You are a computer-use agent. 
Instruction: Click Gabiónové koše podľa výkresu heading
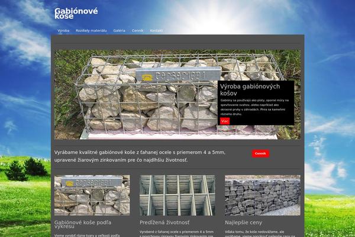pyautogui.click(x=83, y=225)
